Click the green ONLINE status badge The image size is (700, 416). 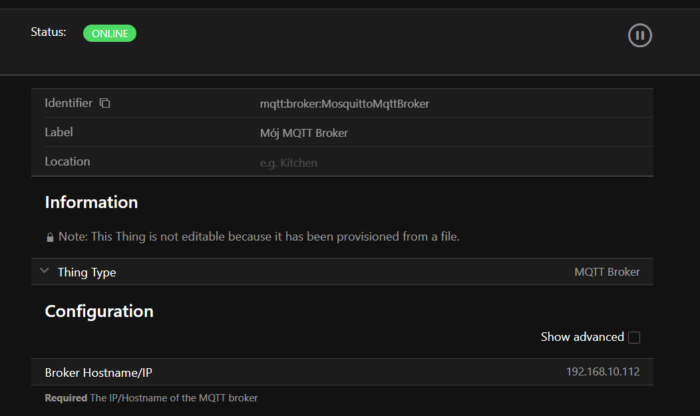point(110,33)
